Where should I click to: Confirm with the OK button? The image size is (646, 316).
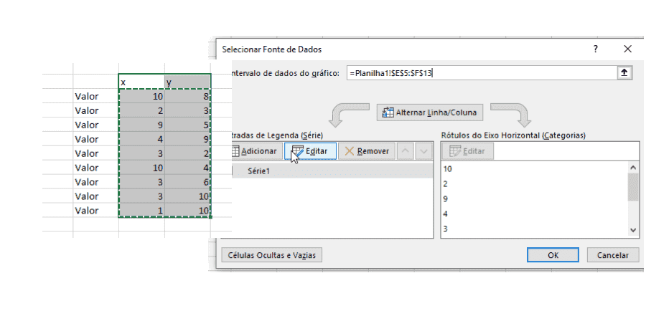553,255
